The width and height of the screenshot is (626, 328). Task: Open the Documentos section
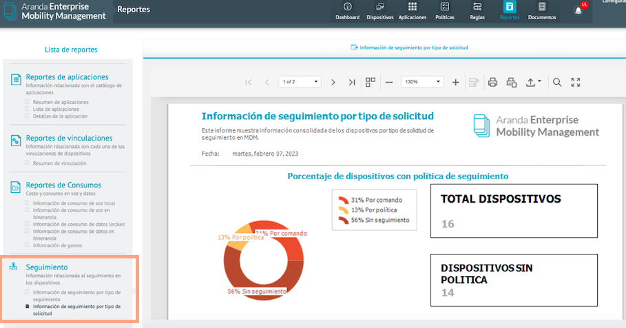(x=542, y=11)
